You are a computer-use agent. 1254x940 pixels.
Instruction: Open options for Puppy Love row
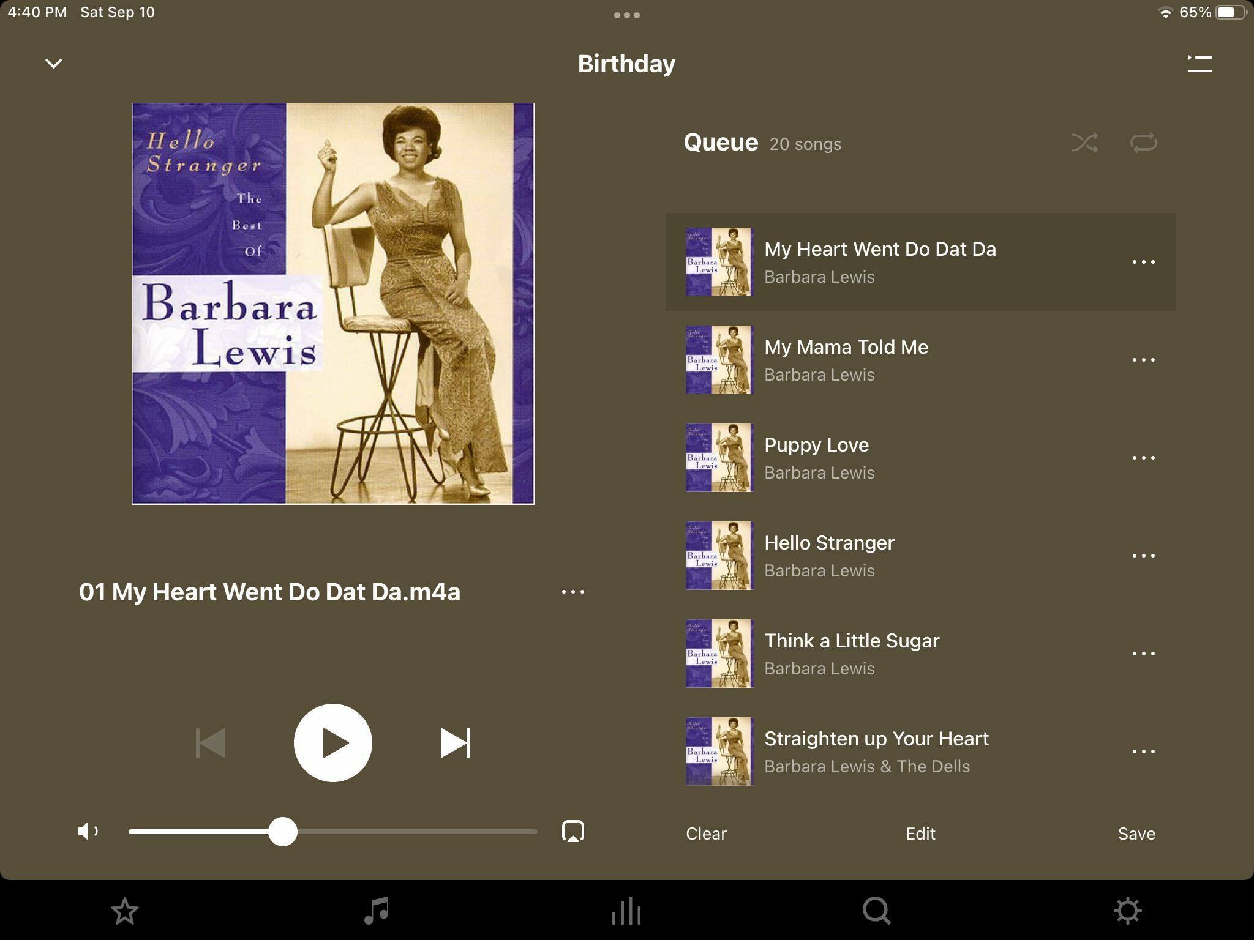pyautogui.click(x=1143, y=458)
